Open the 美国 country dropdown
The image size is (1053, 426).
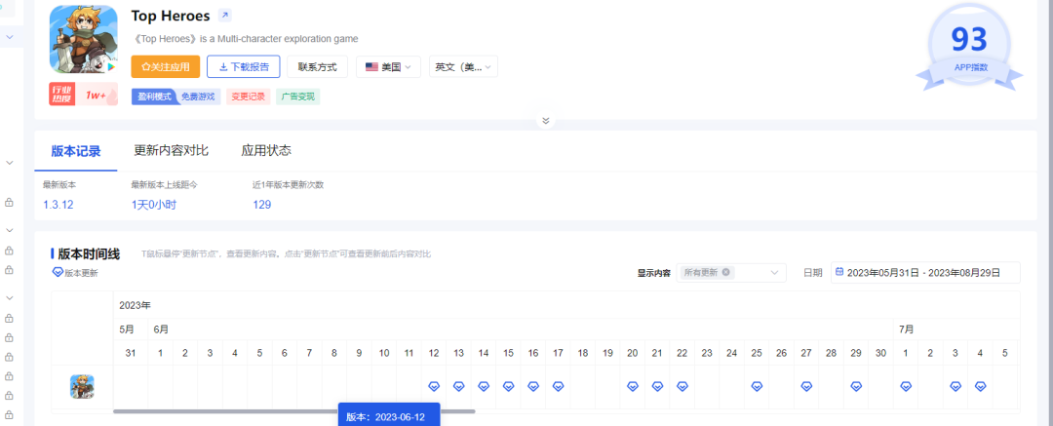[x=388, y=66]
